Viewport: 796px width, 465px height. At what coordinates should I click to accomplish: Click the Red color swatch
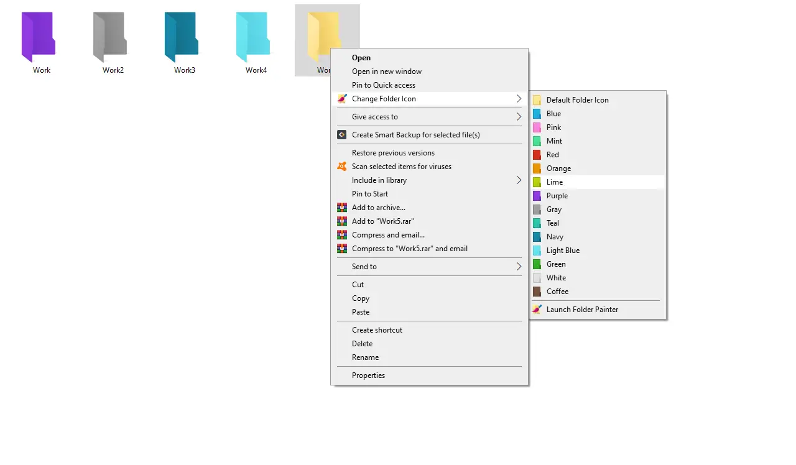click(537, 155)
